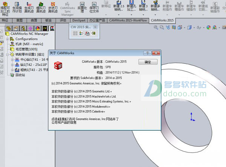Open dropdown under 新建孔加工
Image resolution: width=226 pixels, height=167 pixels.
point(131,15)
